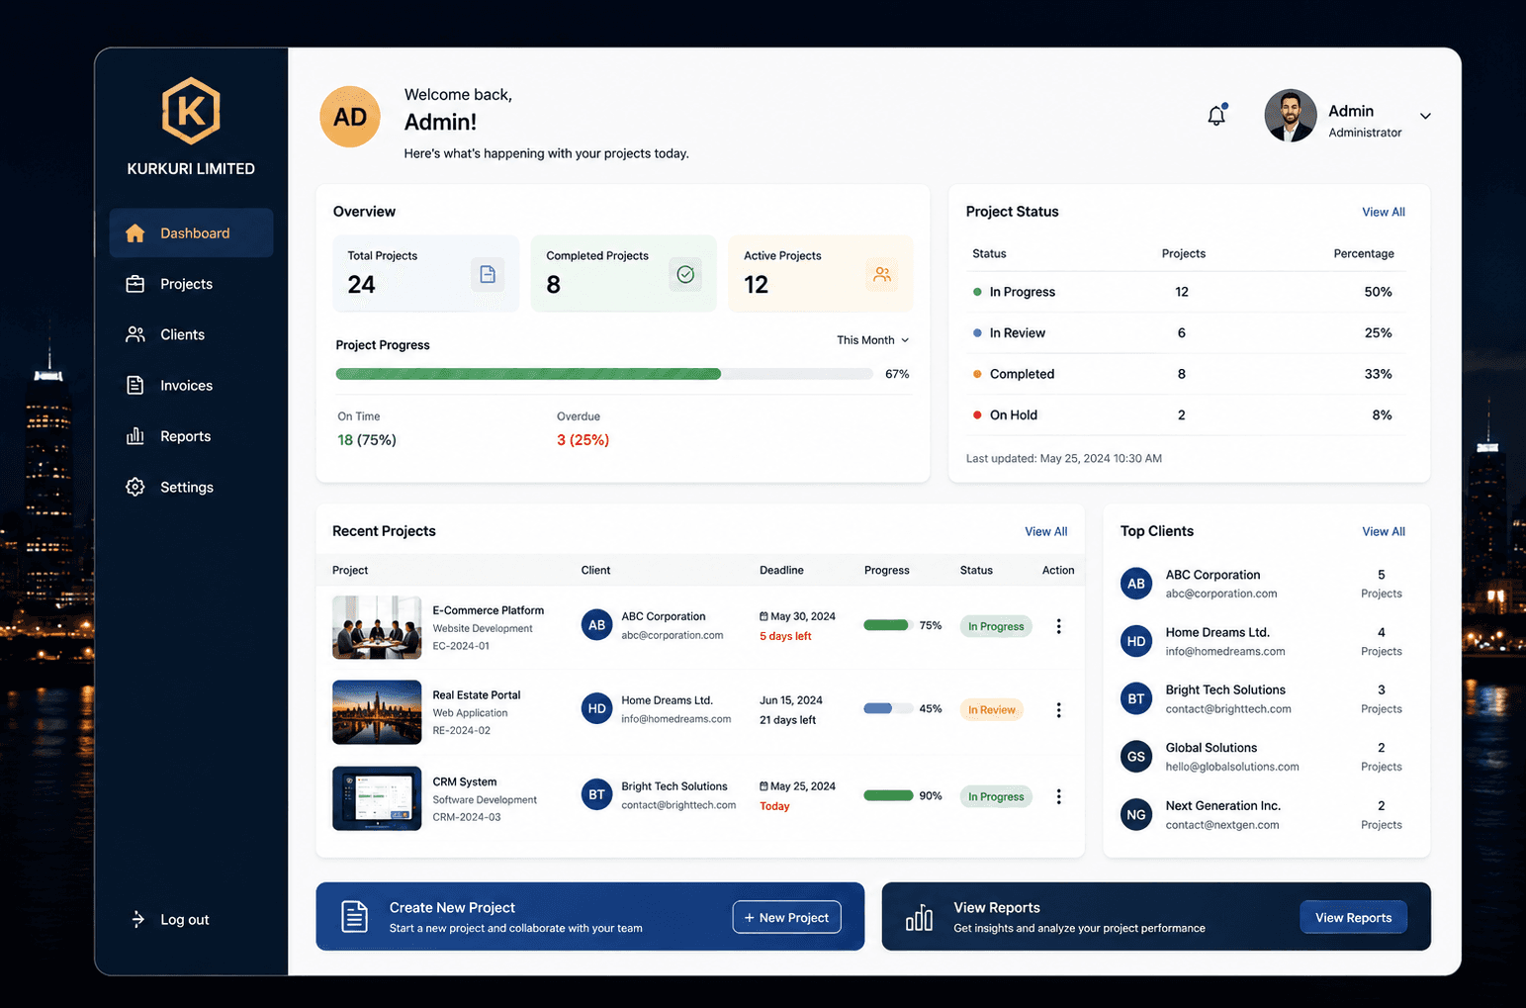Click Home Dreams Ltd. in Top Clients list

(1216, 632)
